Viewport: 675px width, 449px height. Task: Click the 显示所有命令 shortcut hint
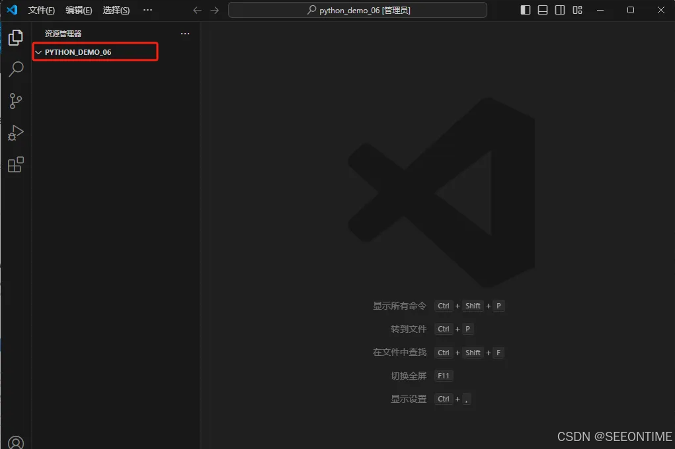[399, 306]
